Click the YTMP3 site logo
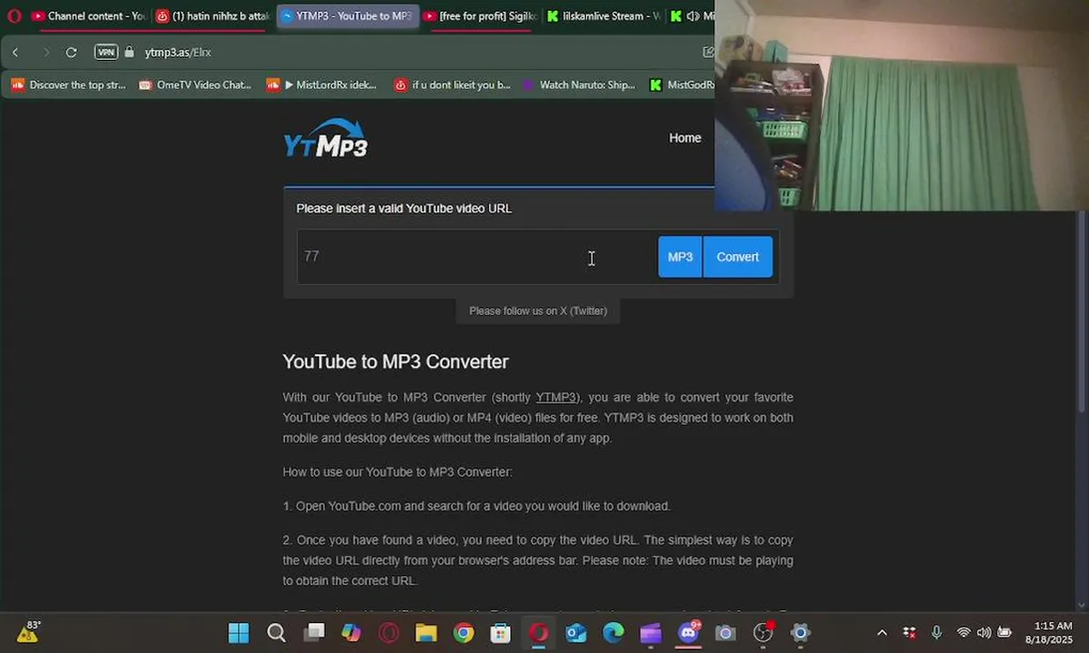The image size is (1089, 653). pos(325,139)
